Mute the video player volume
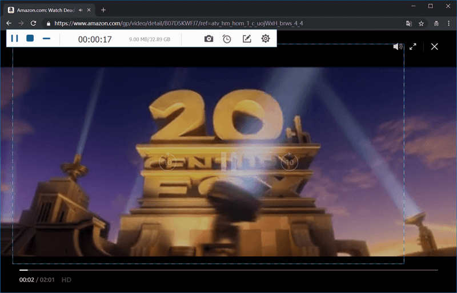457x293 pixels. point(398,46)
